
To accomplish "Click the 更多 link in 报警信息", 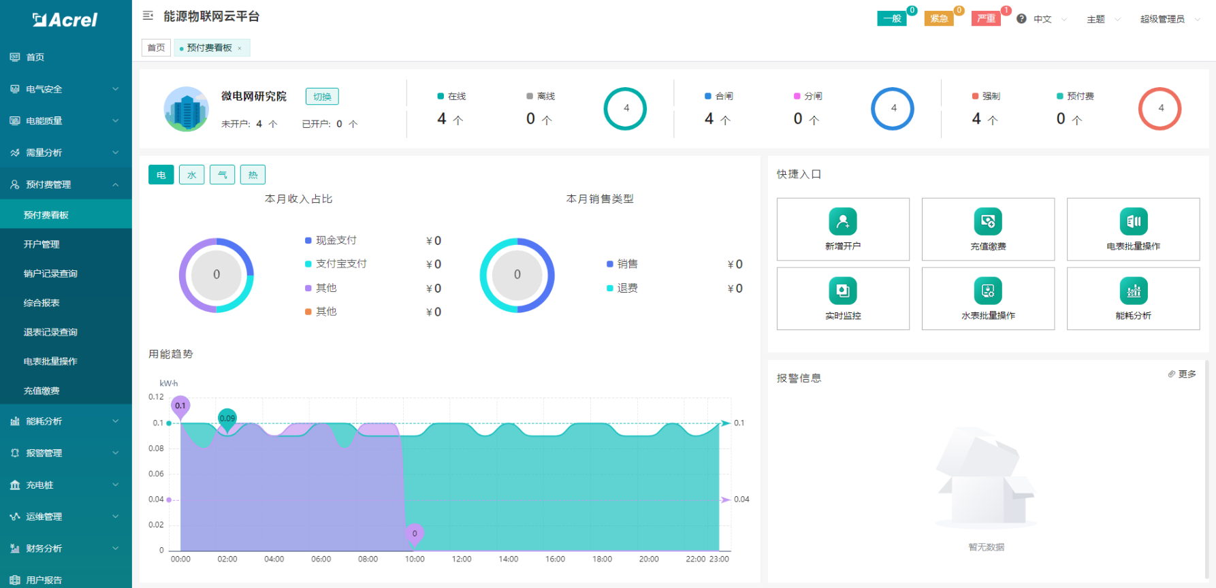I will click(x=1182, y=374).
